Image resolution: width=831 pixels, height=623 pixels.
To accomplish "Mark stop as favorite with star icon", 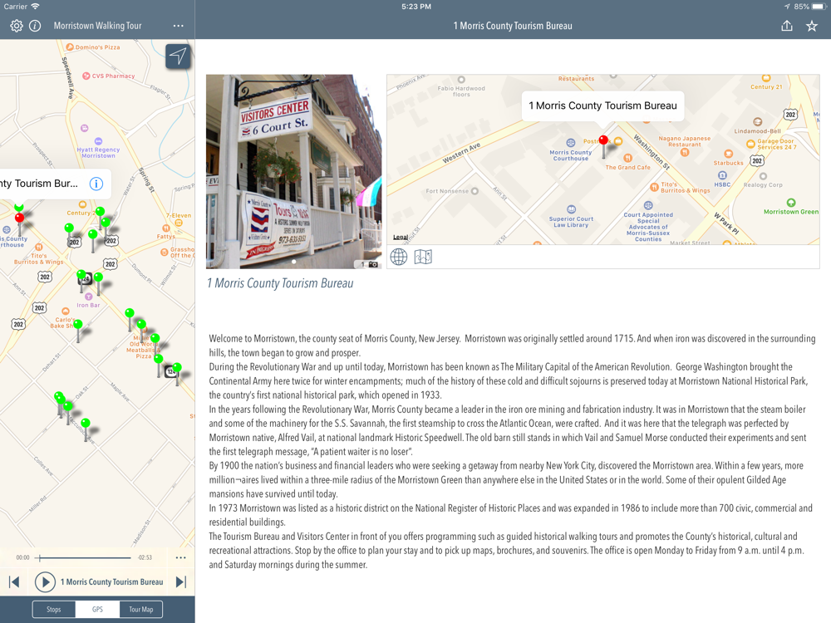I will click(812, 26).
